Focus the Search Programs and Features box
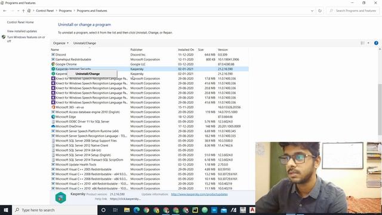Viewport: 382px width, 215px height. pos(353,11)
